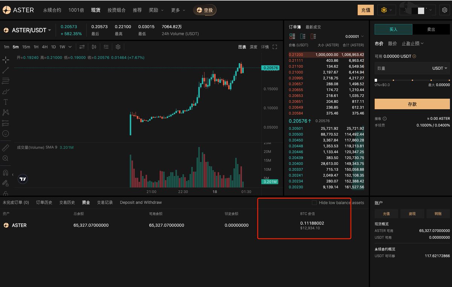Image resolution: width=452 pixels, height=287 pixels.
Task: Open the Deposit and Withdraw tab
Action: (x=141, y=203)
